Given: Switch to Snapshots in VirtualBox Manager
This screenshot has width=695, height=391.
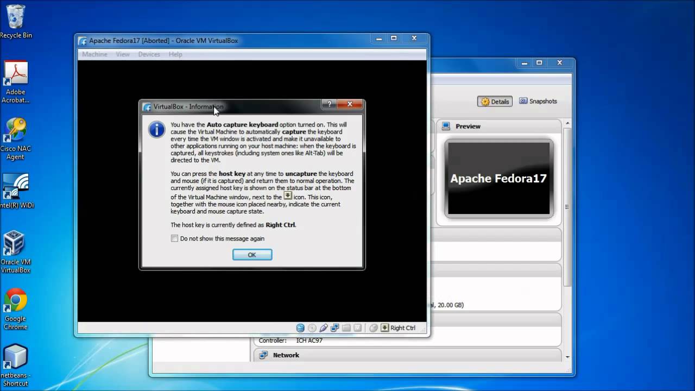Looking at the screenshot, I should click(x=538, y=101).
